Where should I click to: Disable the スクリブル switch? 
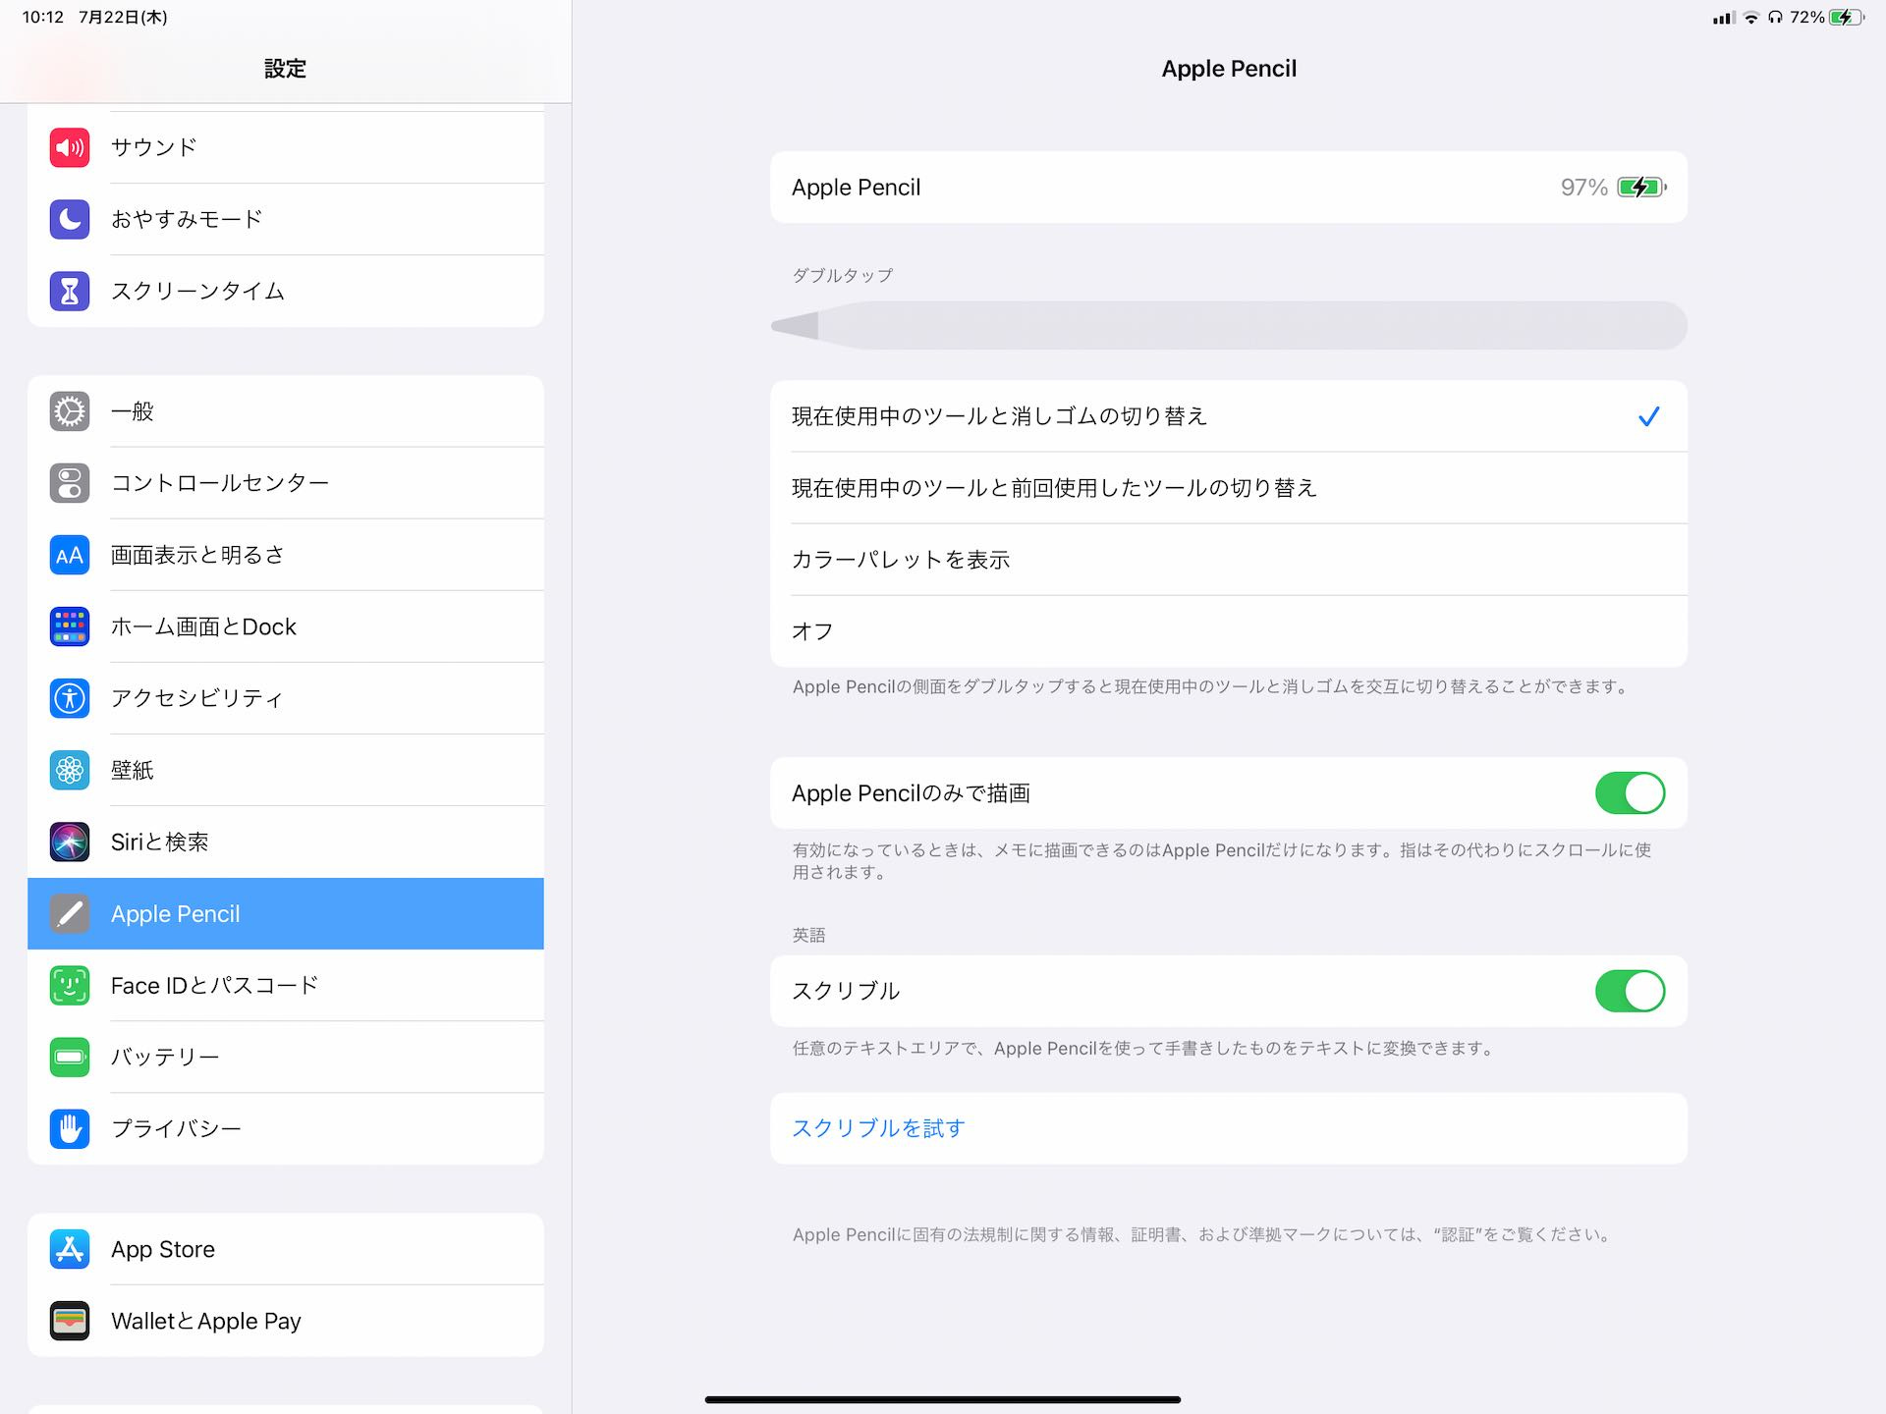tap(1630, 991)
